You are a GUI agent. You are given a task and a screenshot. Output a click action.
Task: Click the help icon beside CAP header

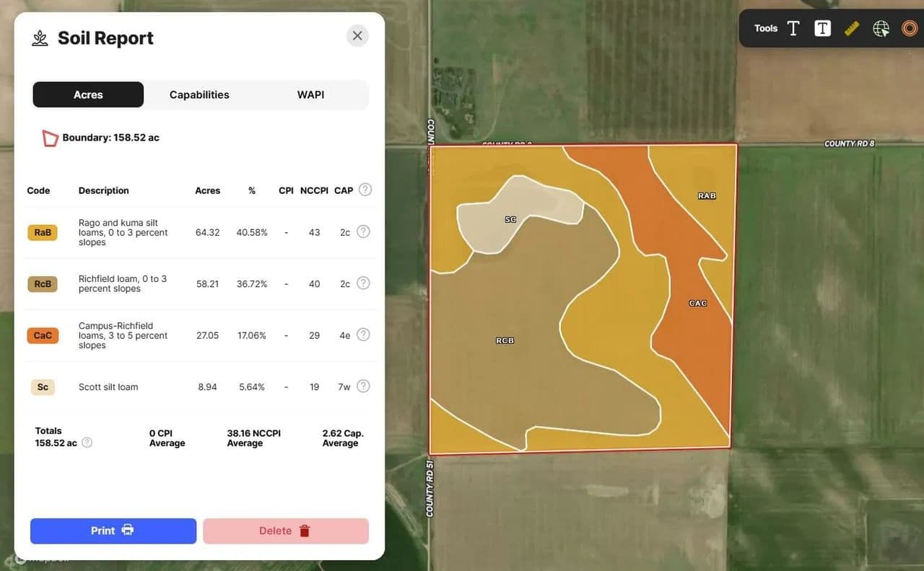[x=365, y=190]
